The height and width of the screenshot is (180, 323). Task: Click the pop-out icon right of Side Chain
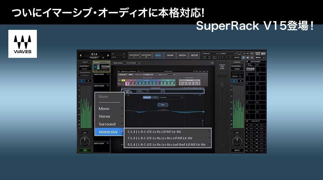212,63
